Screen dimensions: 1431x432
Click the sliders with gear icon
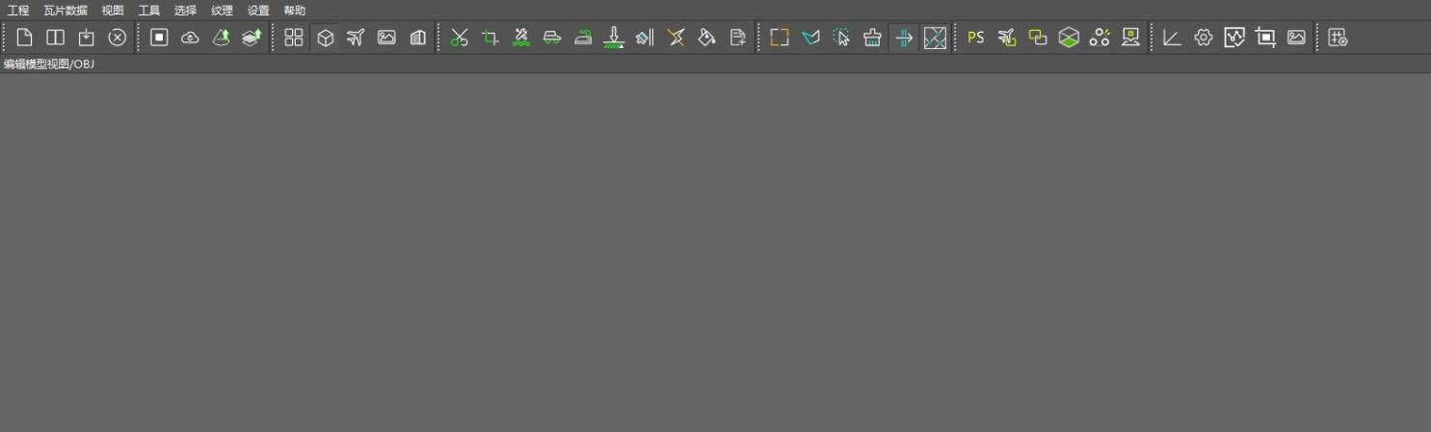tap(1338, 38)
